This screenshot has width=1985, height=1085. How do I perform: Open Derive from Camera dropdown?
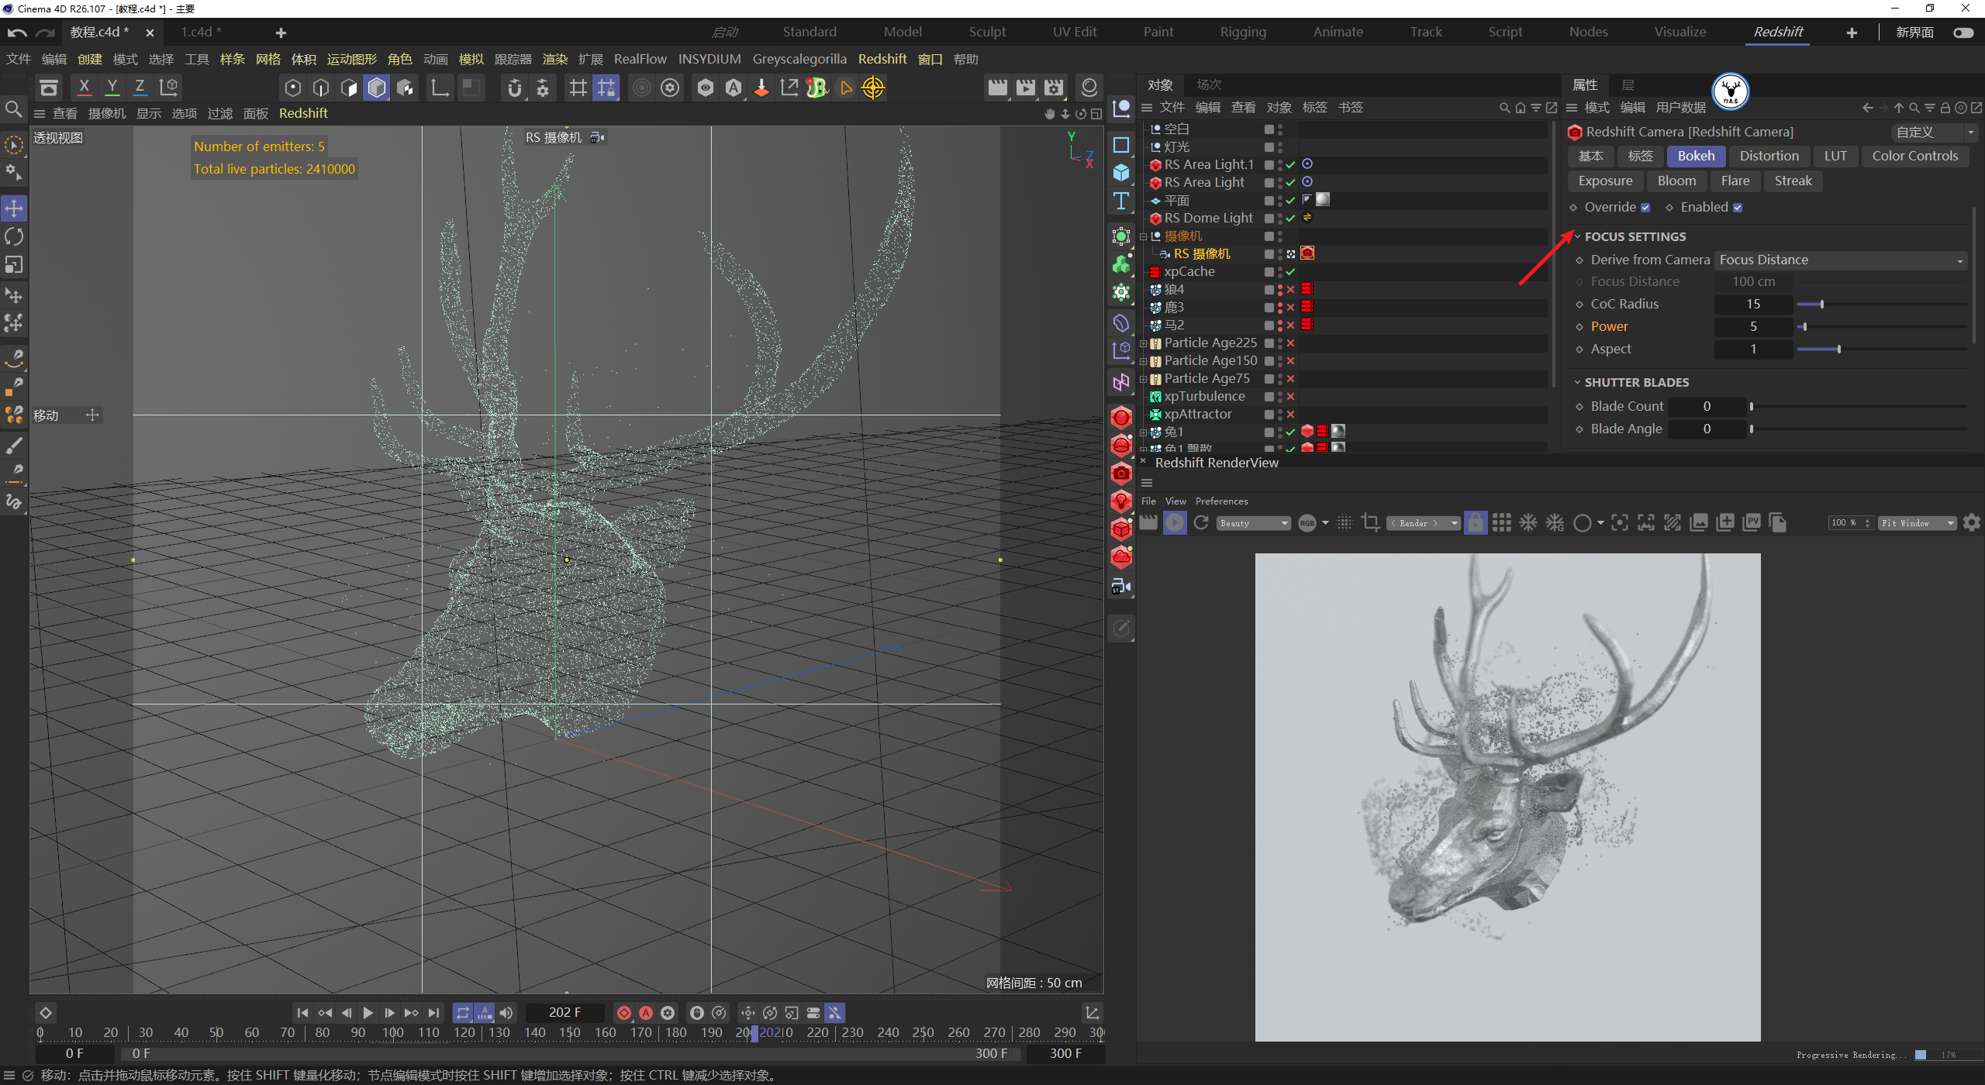coord(1841,260)
